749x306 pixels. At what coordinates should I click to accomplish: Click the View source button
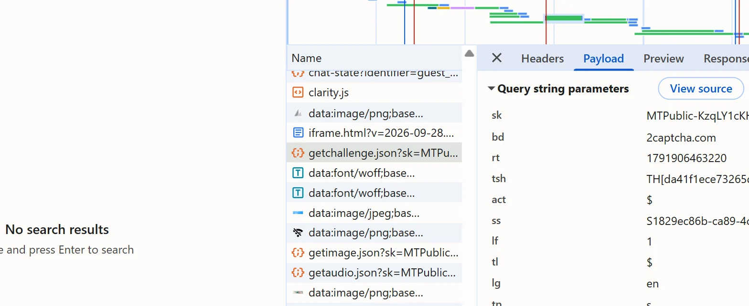pos(701,89)
